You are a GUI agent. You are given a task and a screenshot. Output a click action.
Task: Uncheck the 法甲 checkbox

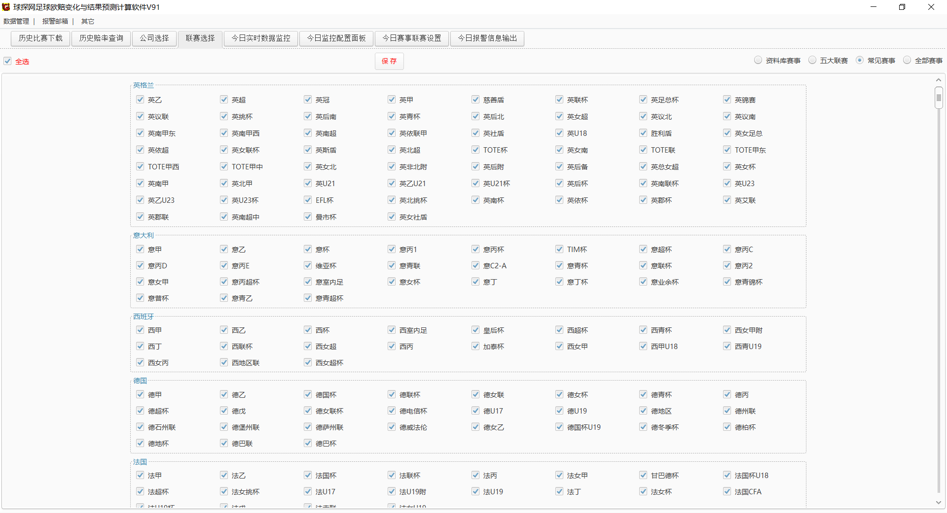(x=140, y=475)
